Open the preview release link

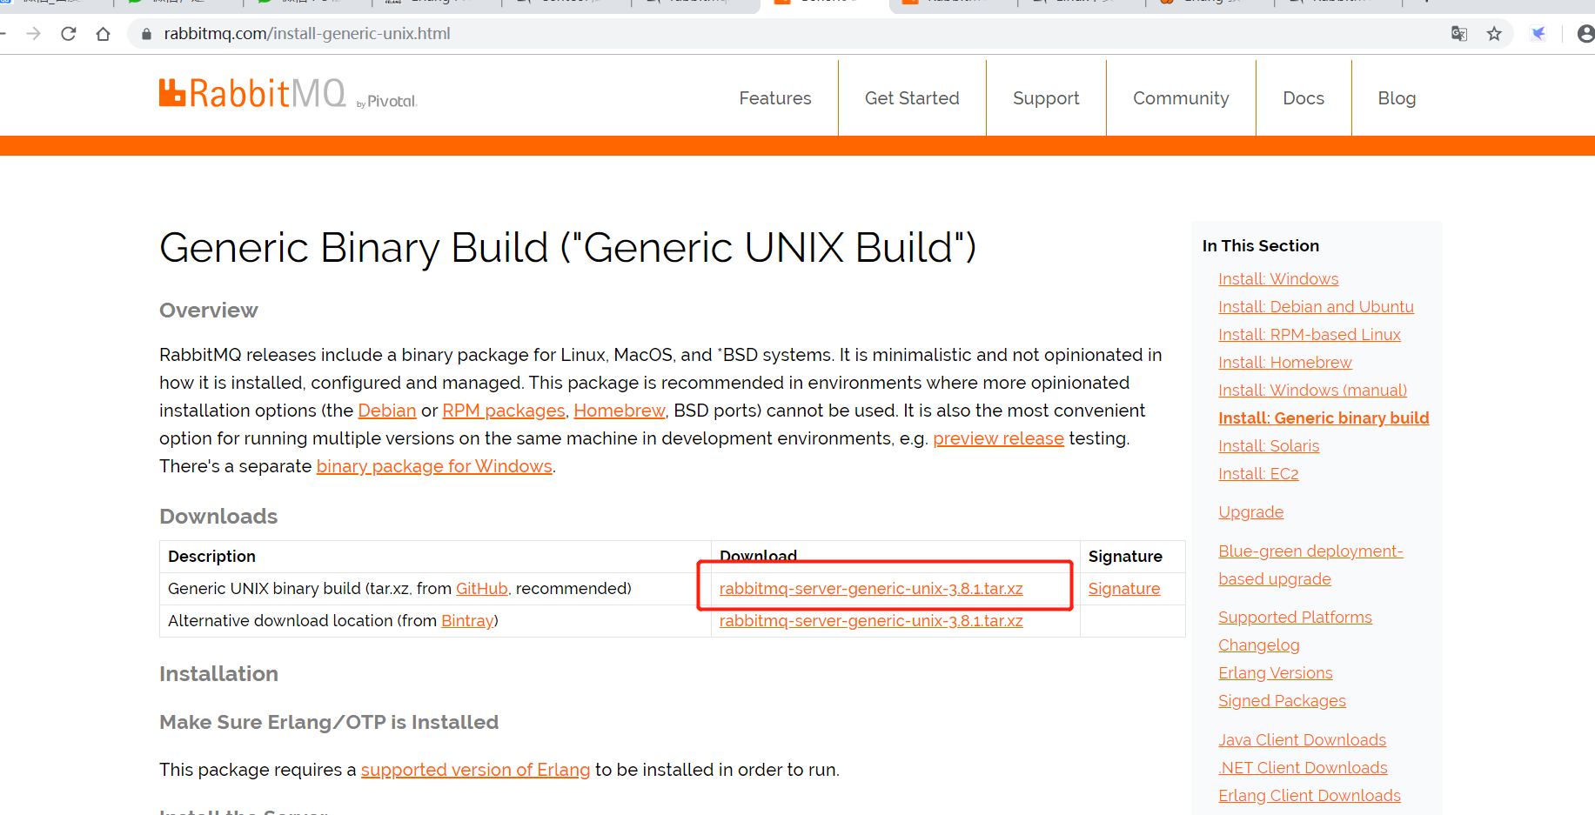pyautogui.click(x=998, y=438)
